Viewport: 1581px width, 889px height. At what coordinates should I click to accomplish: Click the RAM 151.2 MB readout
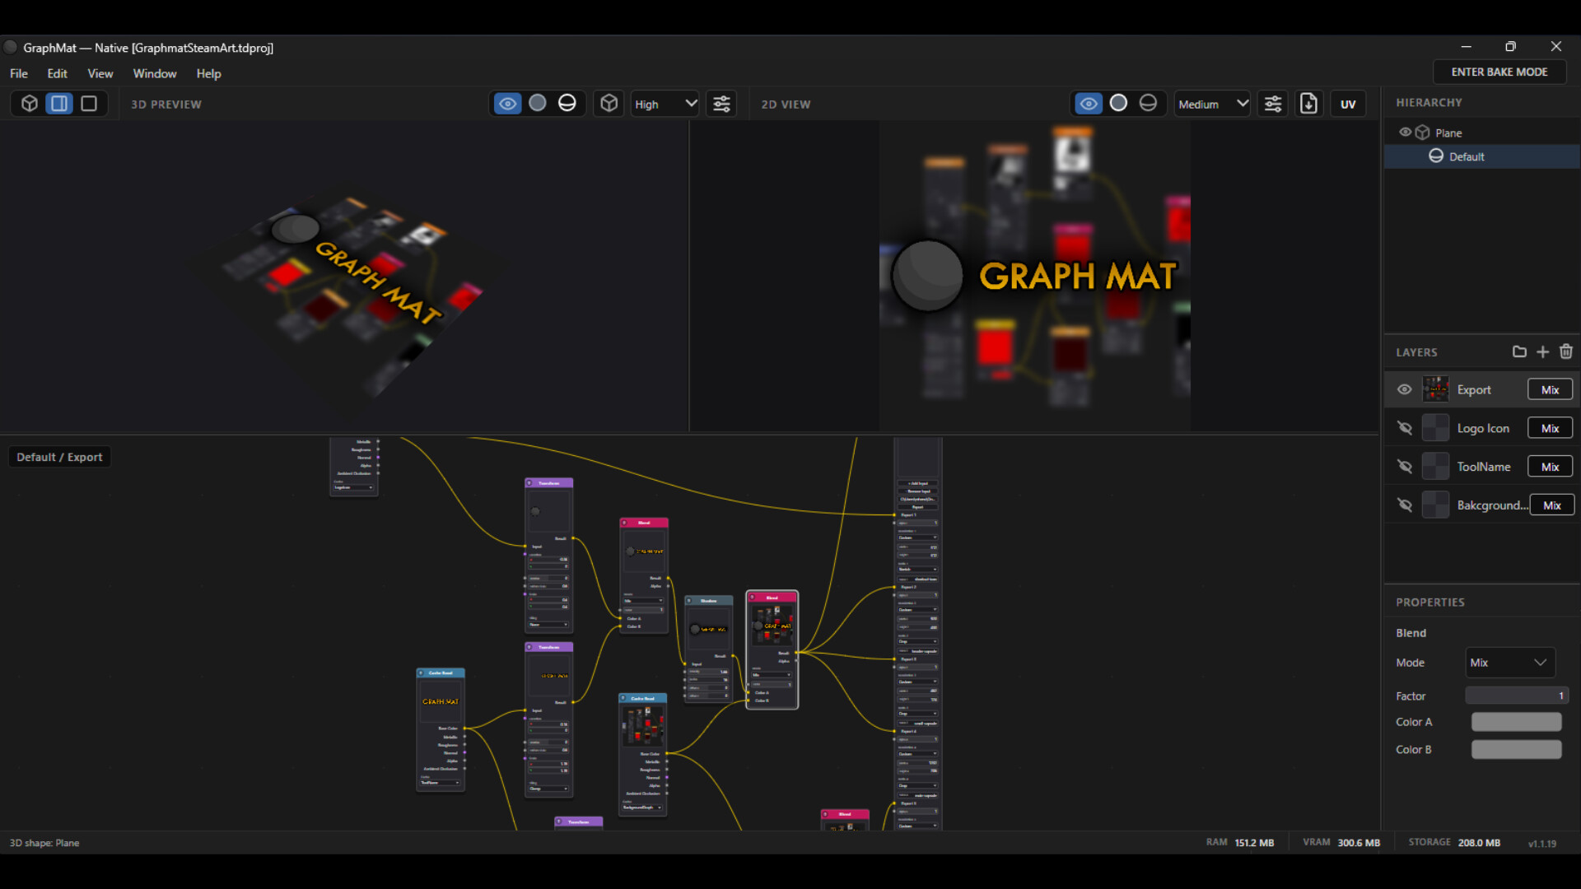(1240, 843)
